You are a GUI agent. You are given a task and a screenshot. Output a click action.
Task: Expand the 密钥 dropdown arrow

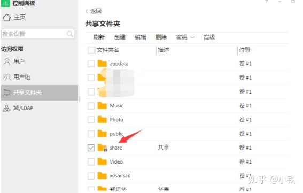192,37
